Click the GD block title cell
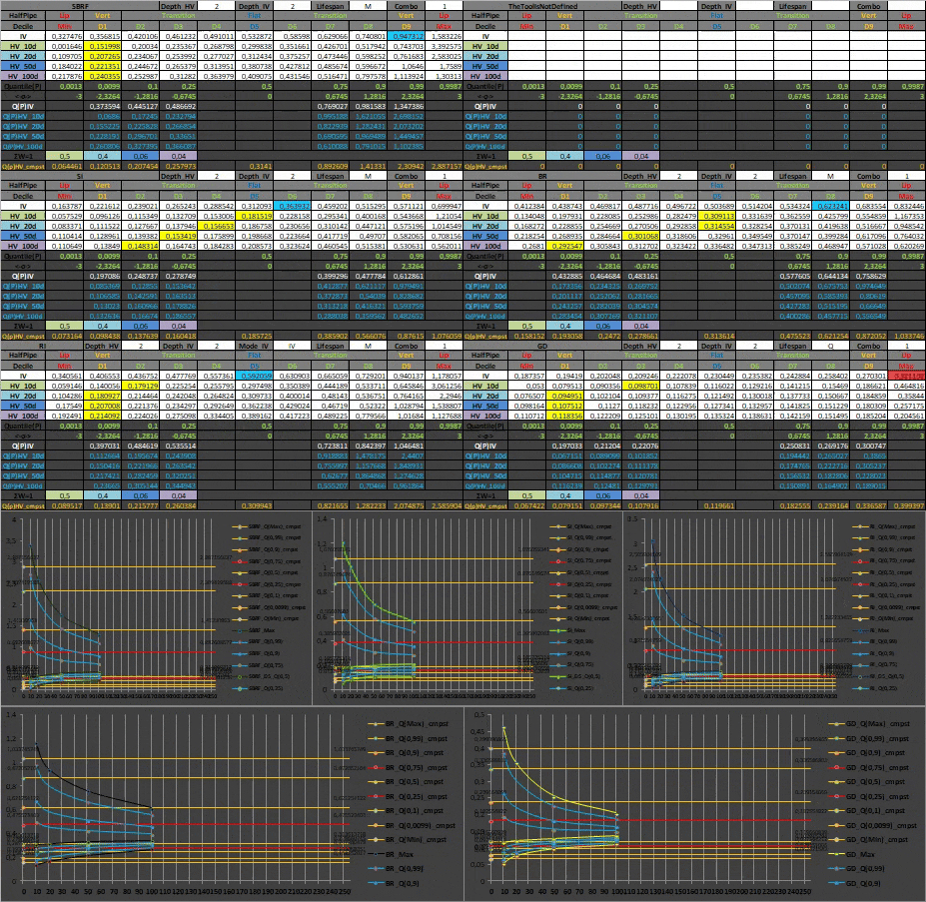This screenshot has height=902, width=926. 542,347
